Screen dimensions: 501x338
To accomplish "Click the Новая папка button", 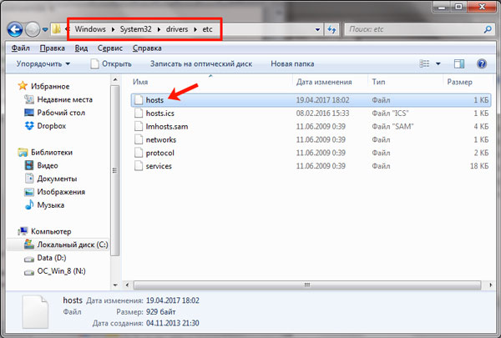I will click(292, 63).
